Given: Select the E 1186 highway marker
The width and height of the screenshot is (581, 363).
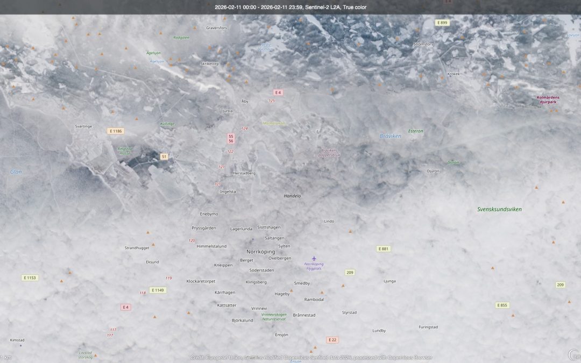Looking at the screenshot, I should click(x=115, y=131).
